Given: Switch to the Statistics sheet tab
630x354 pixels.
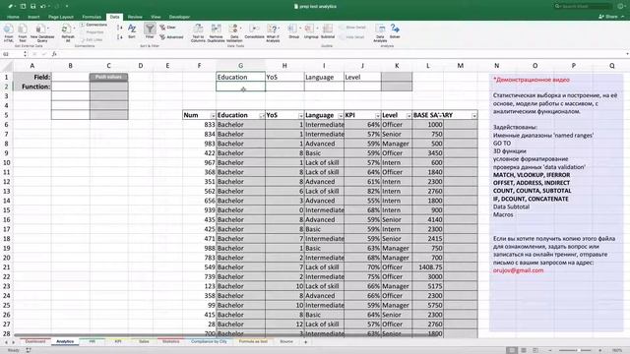Looking at the screenshot, I should 170,341.
